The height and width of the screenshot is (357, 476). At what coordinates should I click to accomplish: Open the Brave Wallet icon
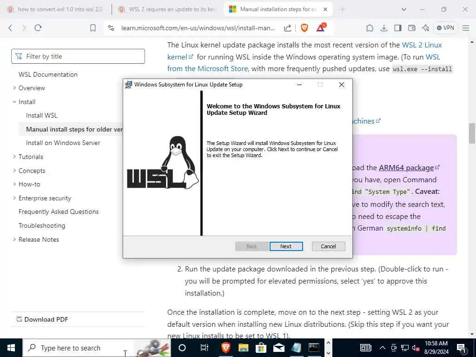point(412,28)
